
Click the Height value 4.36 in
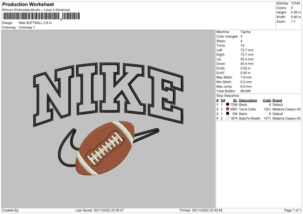pos(296,12)
